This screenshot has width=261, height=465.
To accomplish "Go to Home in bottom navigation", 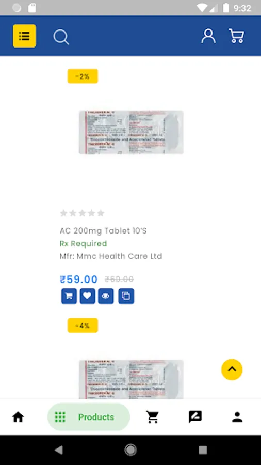I will 18,417.
